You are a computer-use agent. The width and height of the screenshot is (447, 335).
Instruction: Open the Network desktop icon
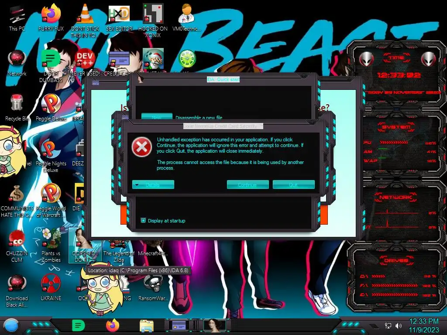coord(17,63)
